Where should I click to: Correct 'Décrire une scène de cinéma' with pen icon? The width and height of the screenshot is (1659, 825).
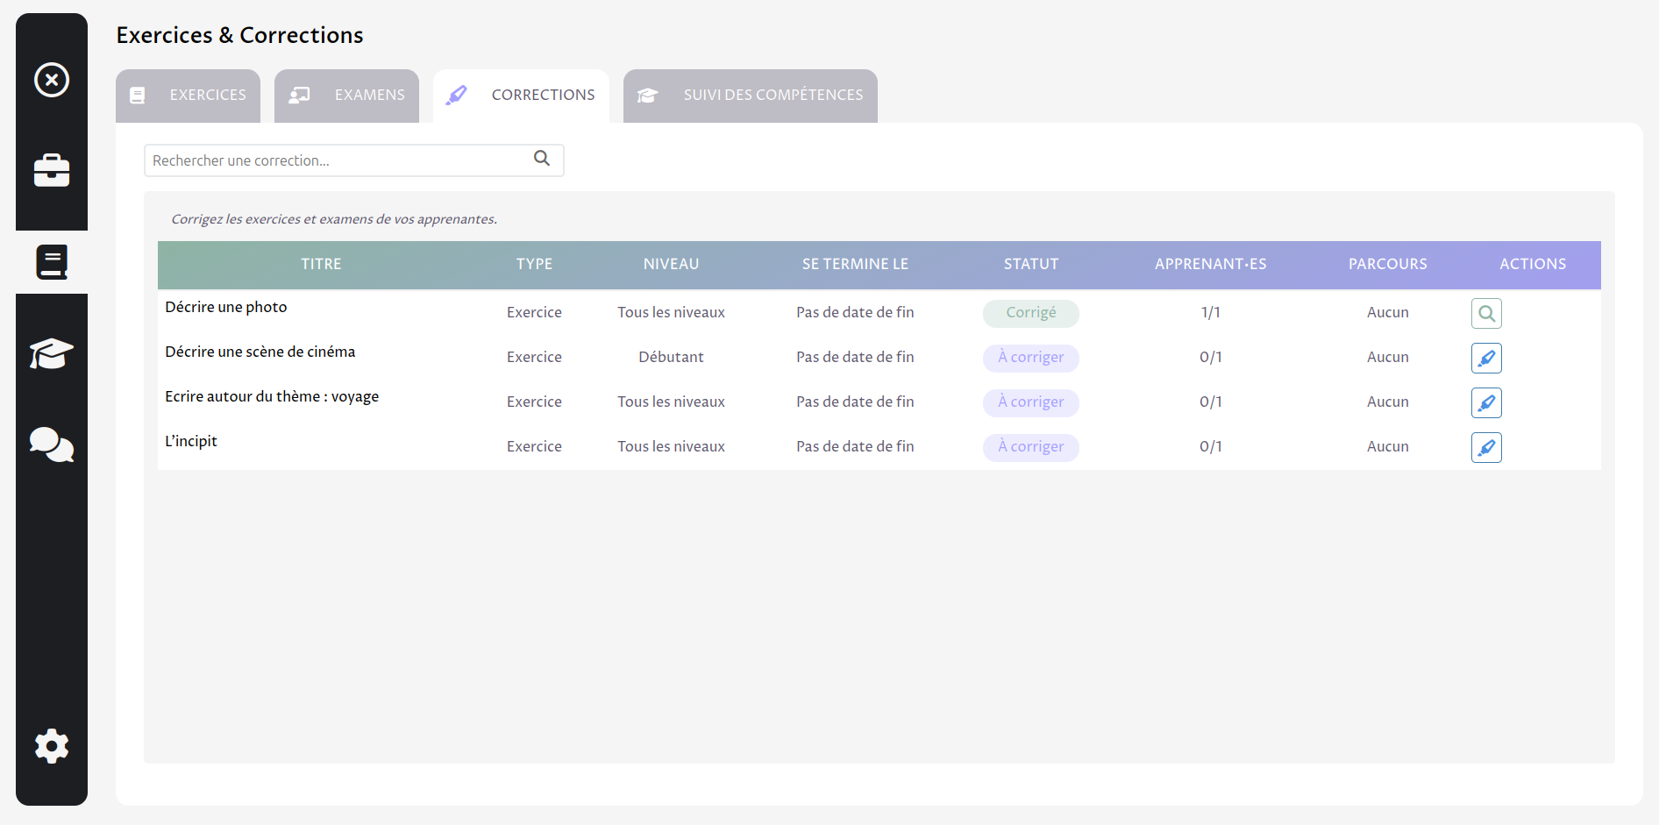[1486, 359]
